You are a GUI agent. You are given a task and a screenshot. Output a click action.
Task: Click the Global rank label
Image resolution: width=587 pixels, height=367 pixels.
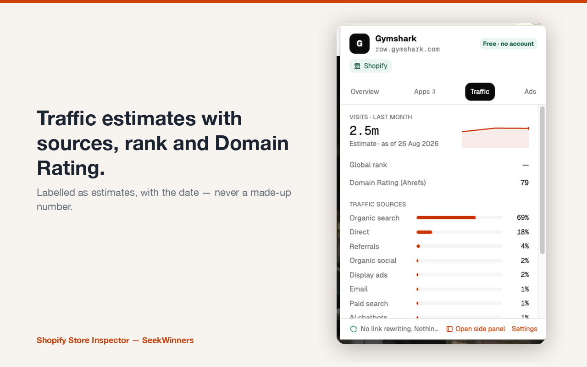click(368, 165)
